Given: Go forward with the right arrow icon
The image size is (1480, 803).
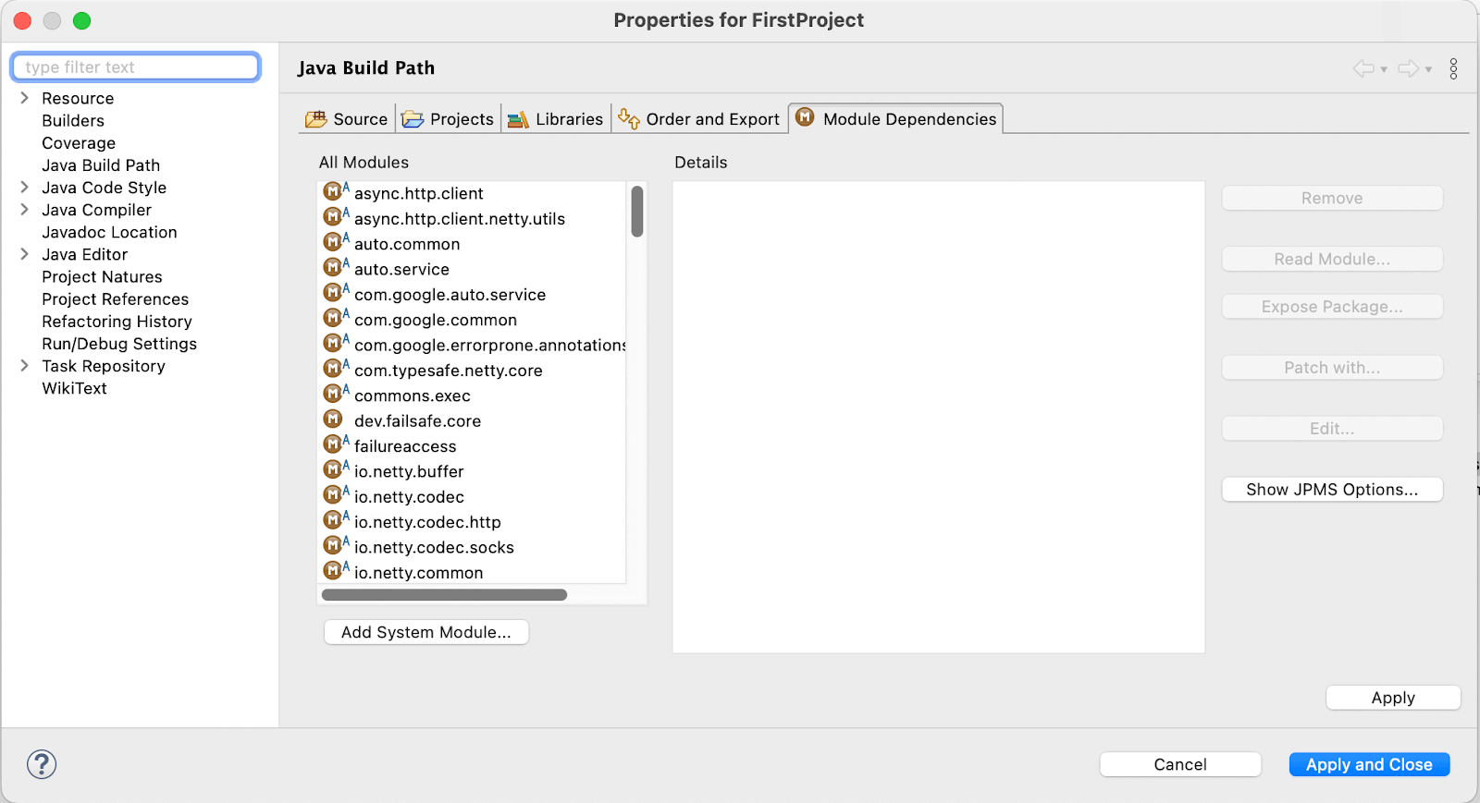Looking at the screenshot, I should click(1409, 68).
